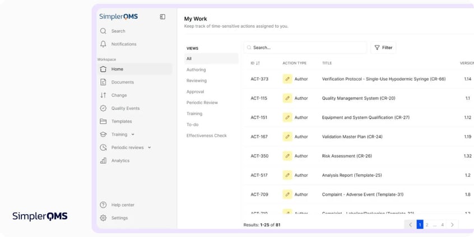This screenshot has width=474, height=237.
Task: Click version value 1.19
Action: point(468,137)
